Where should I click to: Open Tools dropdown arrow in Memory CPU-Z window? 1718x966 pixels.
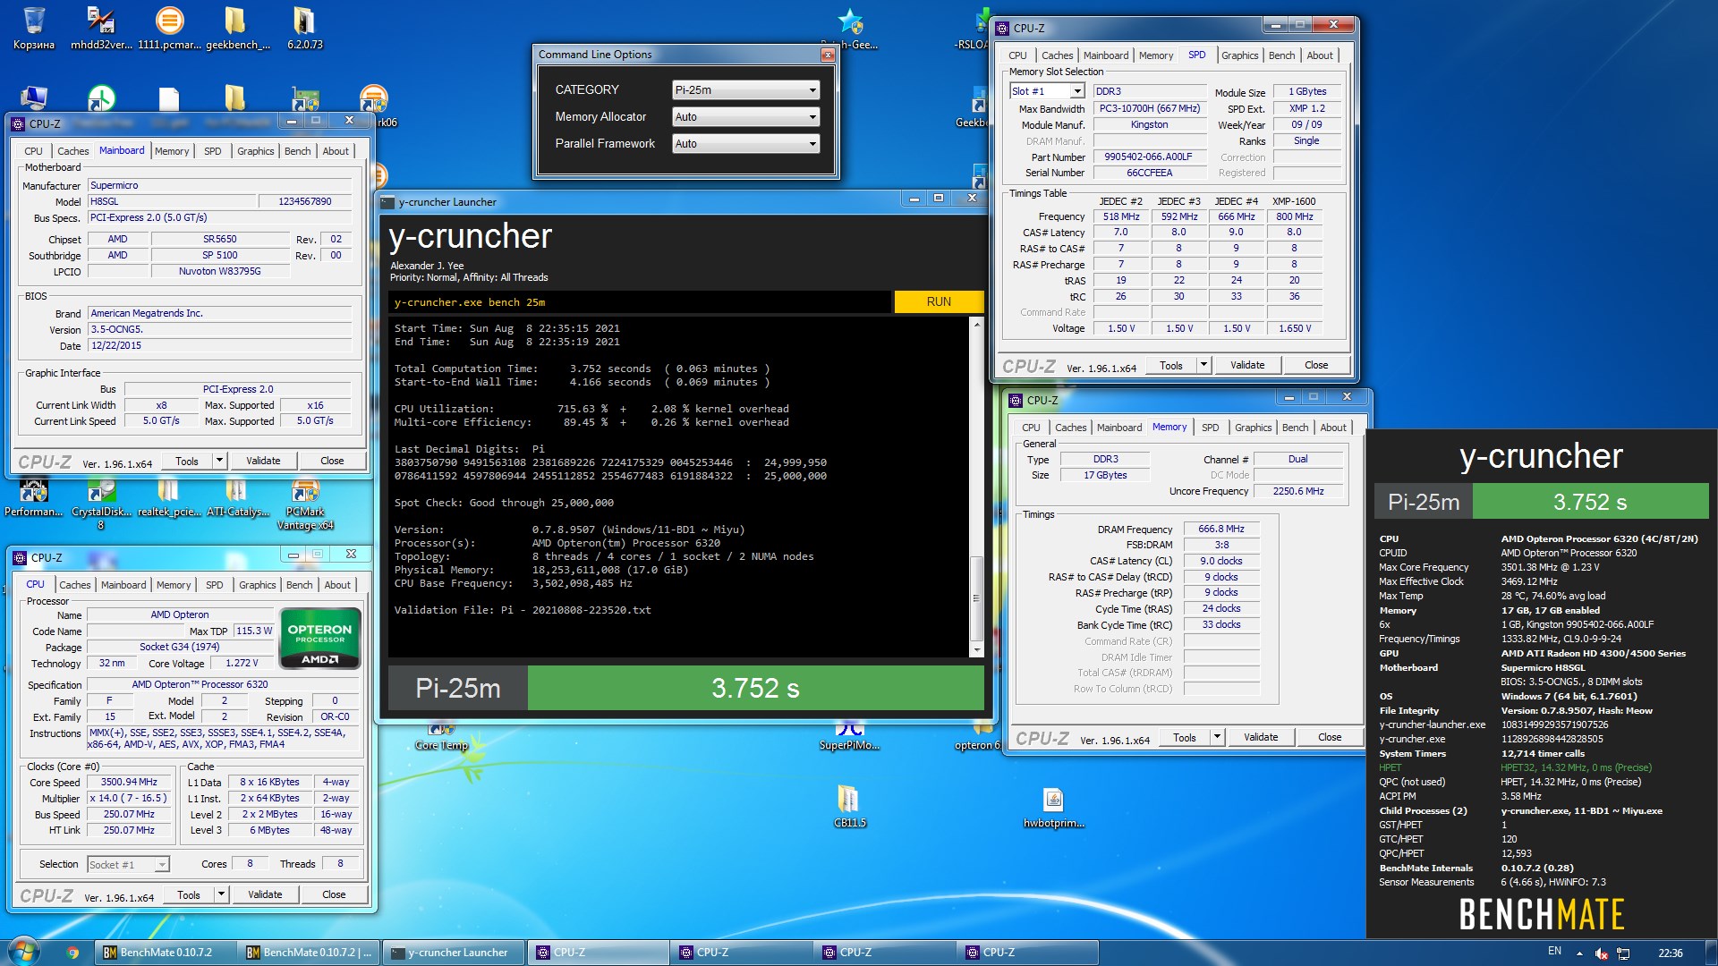(x=1217, y=737)
